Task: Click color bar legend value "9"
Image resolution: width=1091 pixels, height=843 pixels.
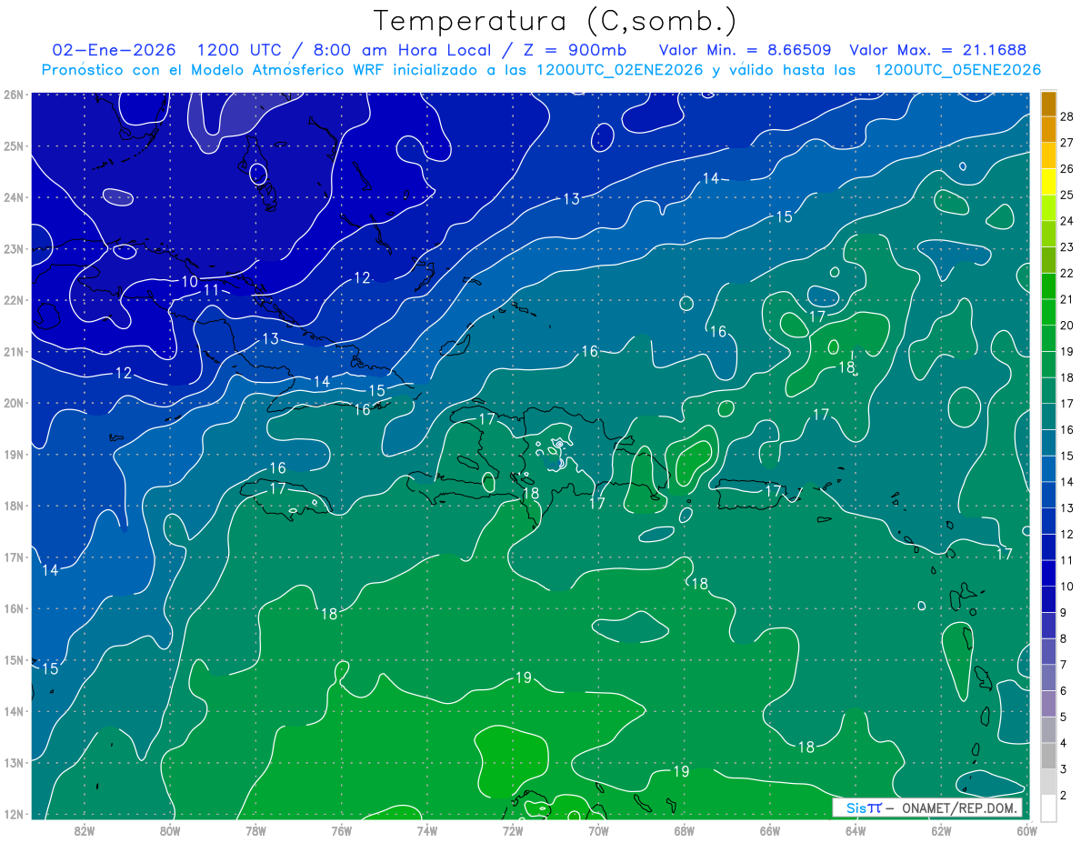Action: [1064, 612]
